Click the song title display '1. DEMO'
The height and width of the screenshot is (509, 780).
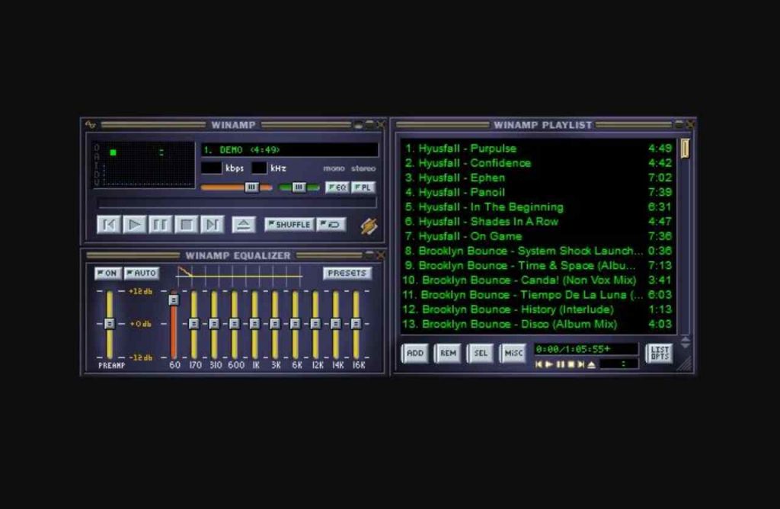[x=289, y=150]
